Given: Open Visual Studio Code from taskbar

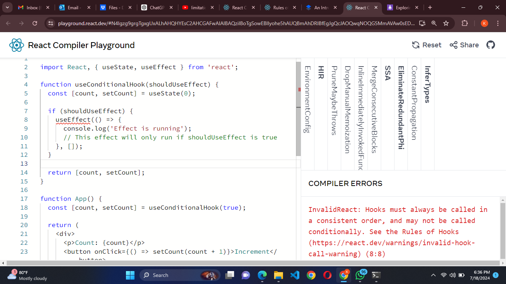Looking at the screenshot, I should 295,275.
